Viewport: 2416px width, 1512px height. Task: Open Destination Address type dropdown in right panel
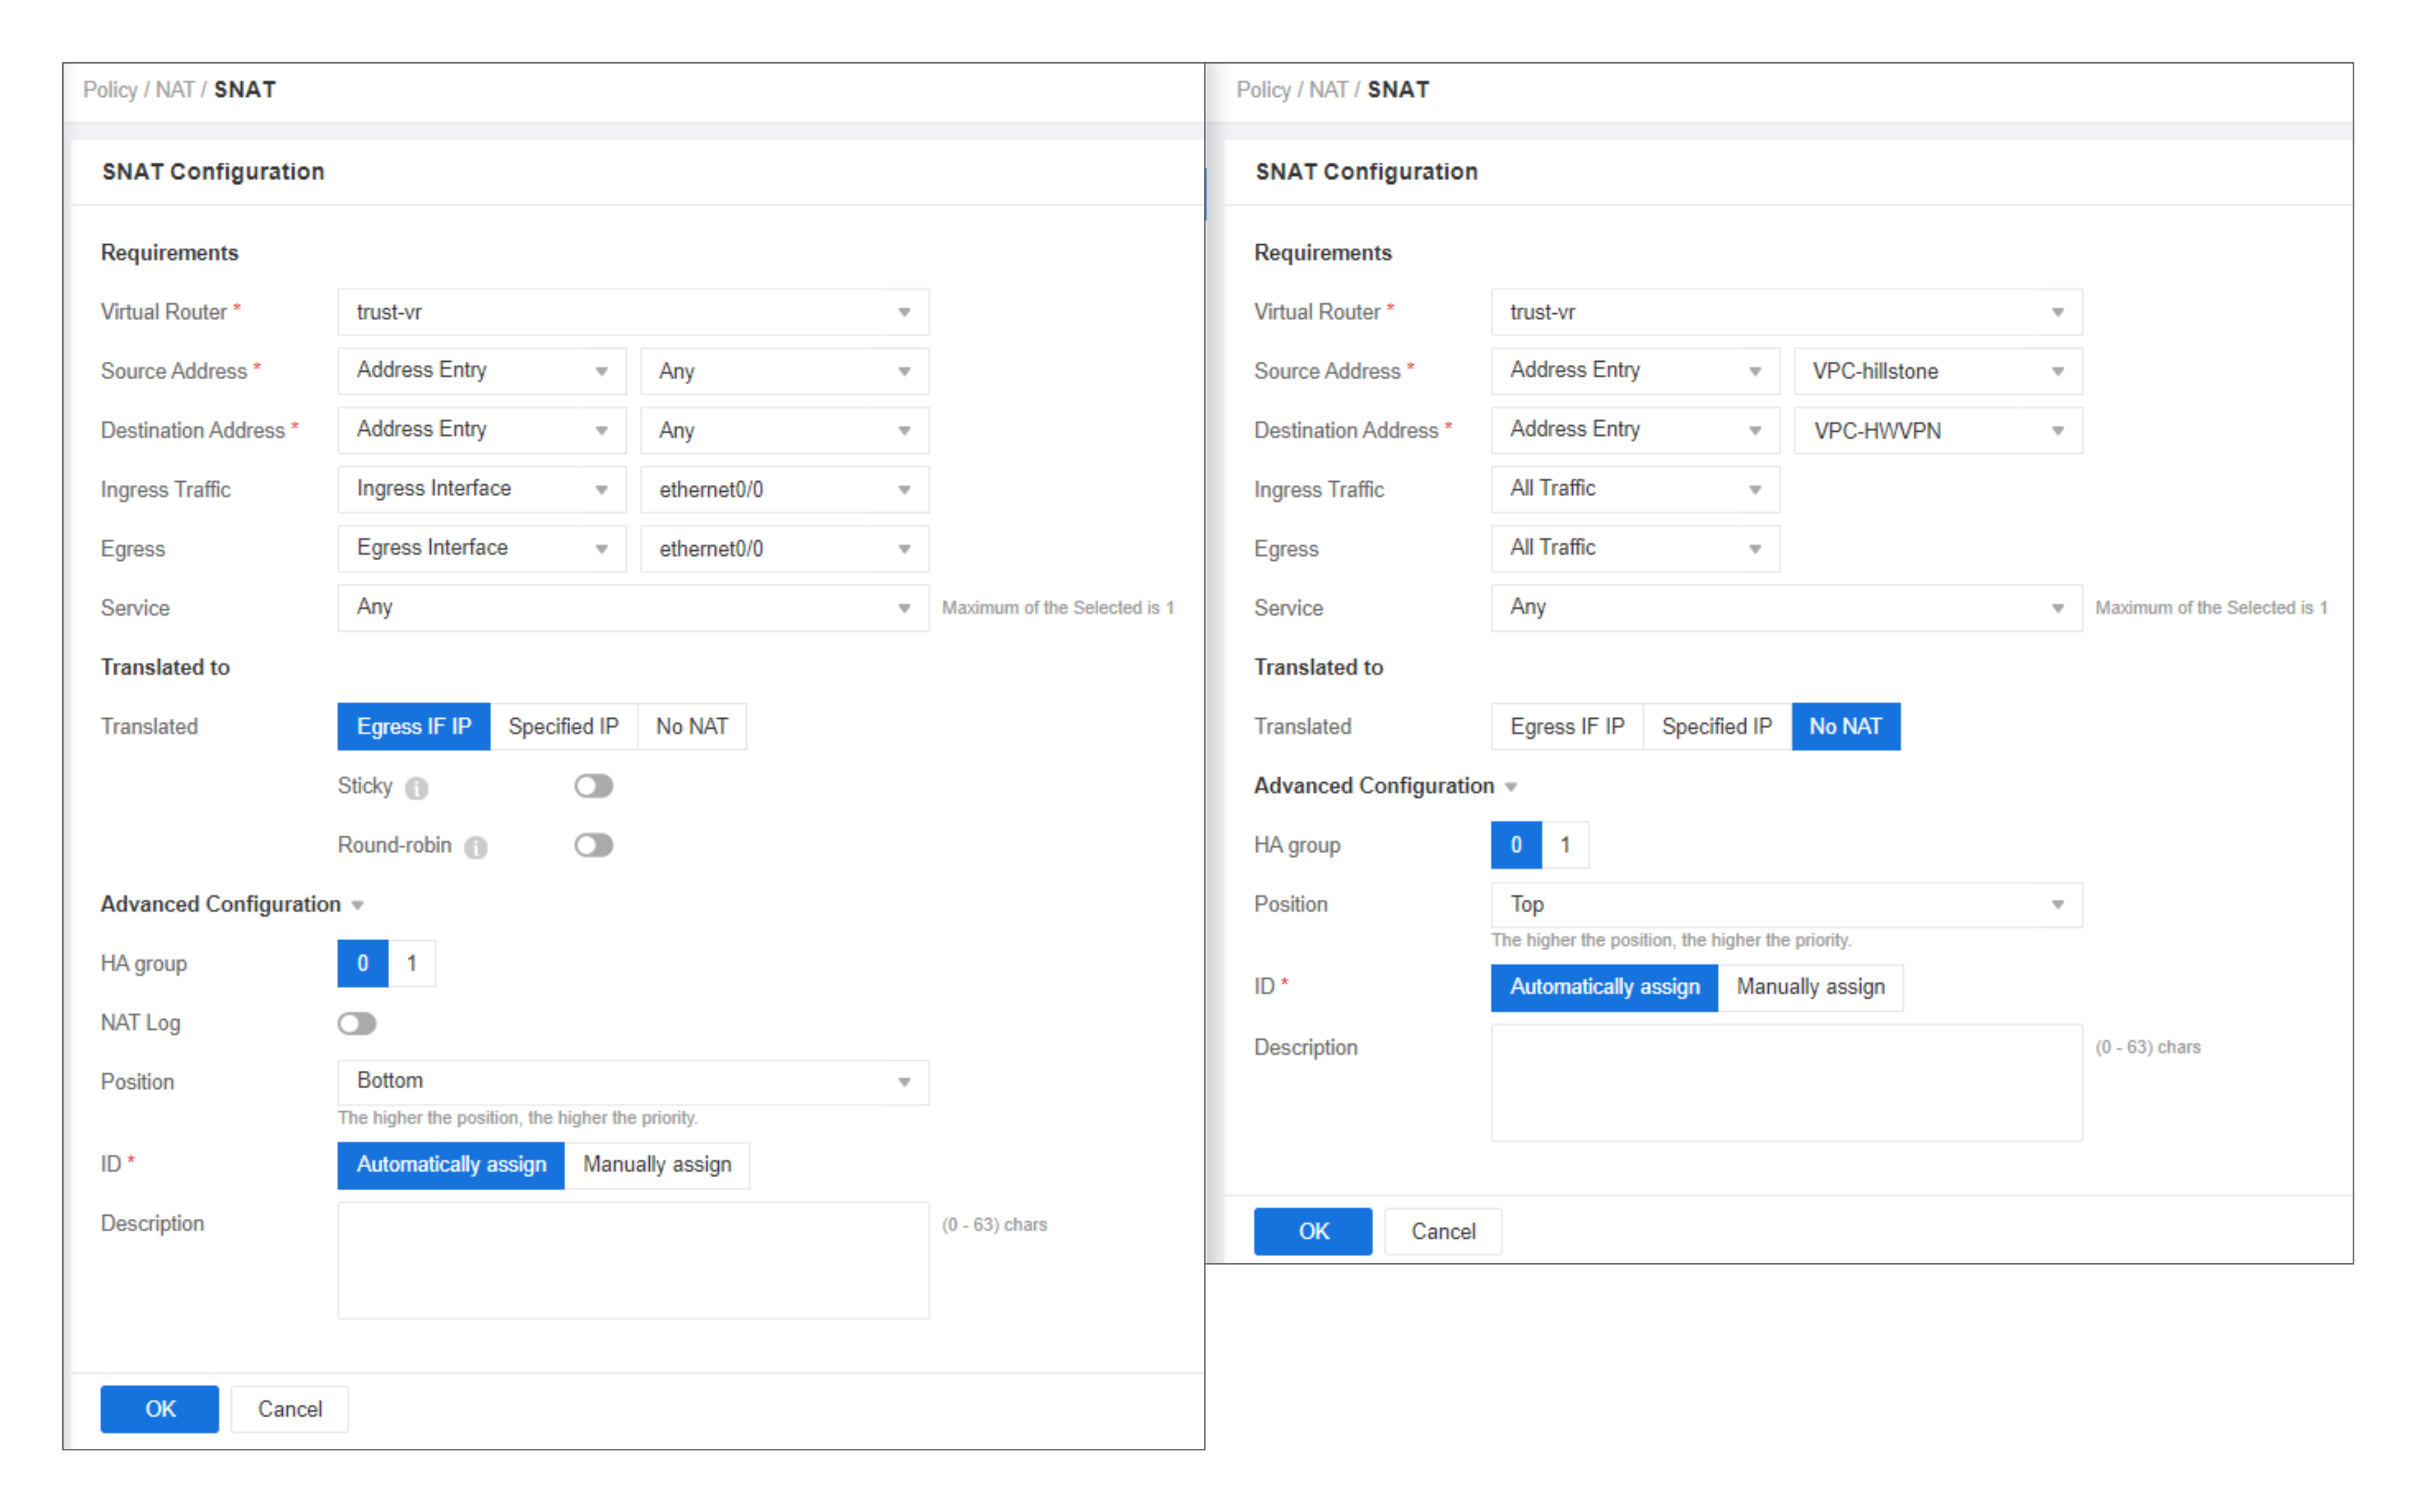[1635, 430]
